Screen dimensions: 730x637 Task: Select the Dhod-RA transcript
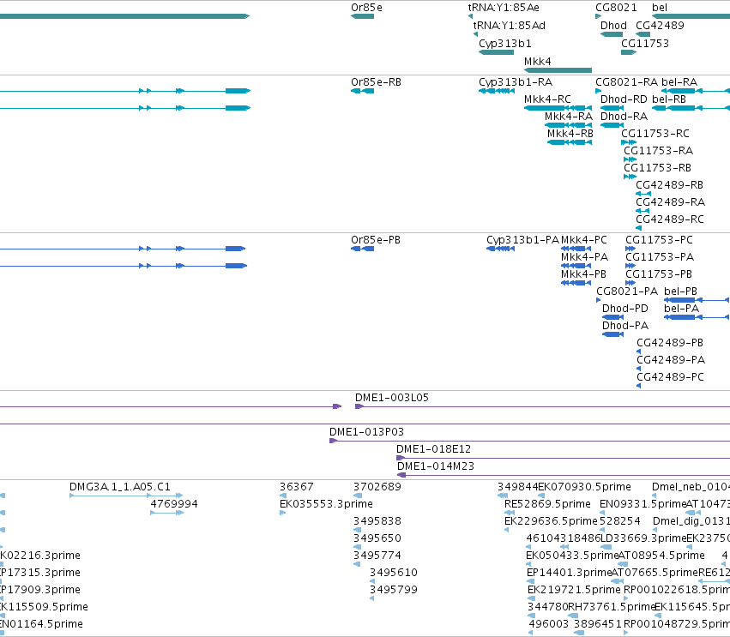(x=624, y=117)
